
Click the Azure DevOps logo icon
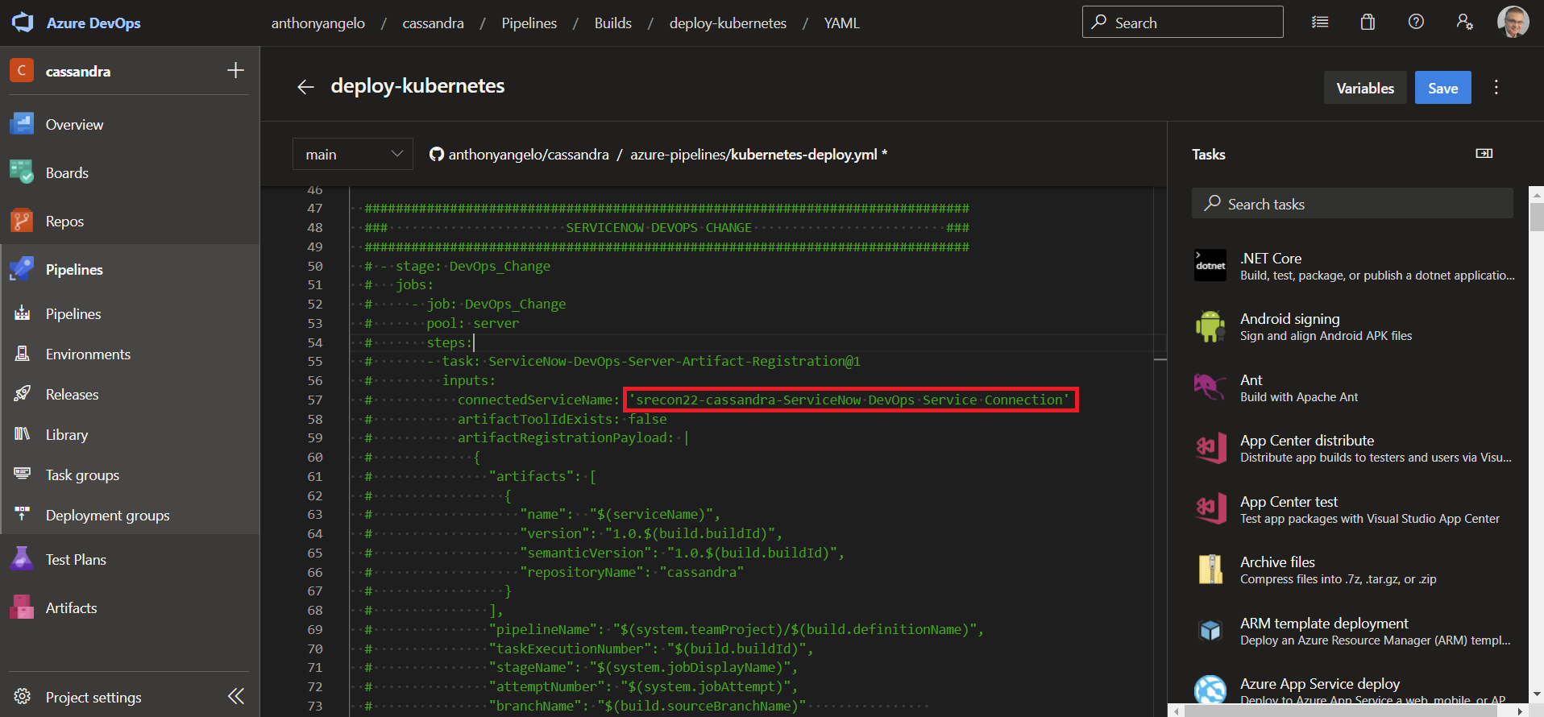pyautogui.click(x=23, y=23)
